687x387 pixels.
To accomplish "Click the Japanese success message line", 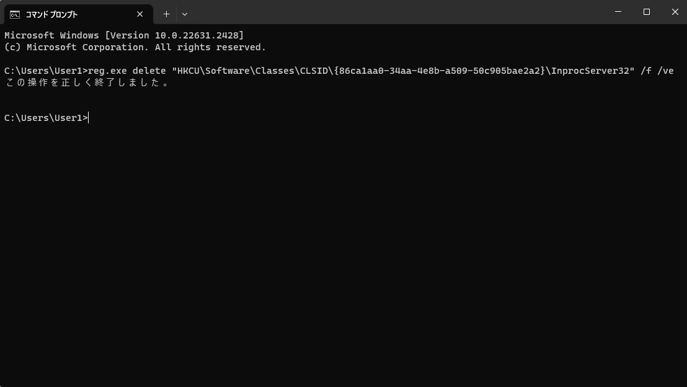I will coord(87,83).
